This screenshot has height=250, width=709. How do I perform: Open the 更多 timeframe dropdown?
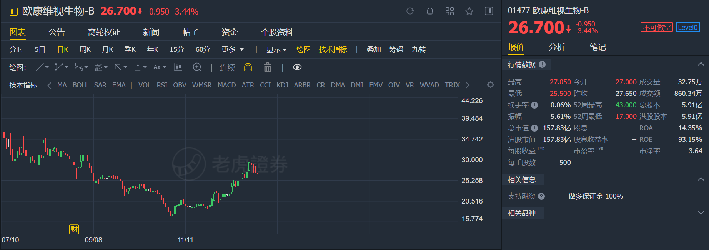pyautogui.click(x=233, y=49)
